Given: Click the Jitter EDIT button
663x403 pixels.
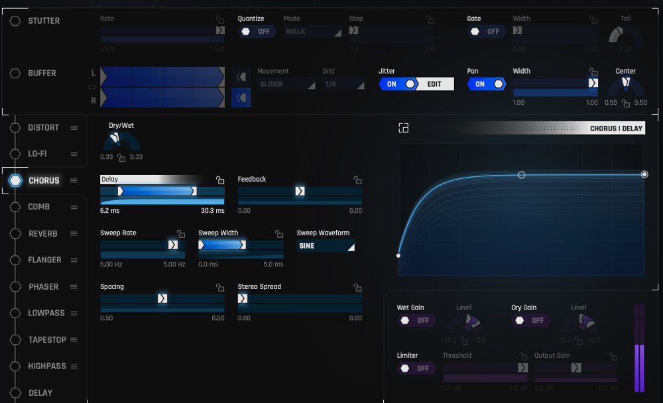Looking at the screenshot, I should (434, 84).
